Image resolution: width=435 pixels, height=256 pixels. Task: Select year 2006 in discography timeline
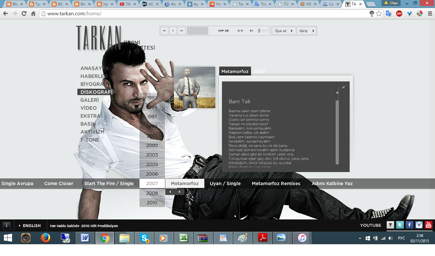point(152,174)
